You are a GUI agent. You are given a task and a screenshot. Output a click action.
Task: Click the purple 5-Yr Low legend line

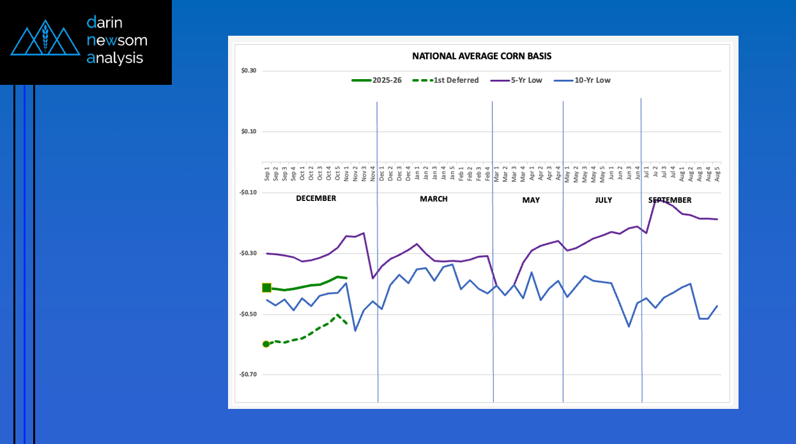[x=500, y=80]
